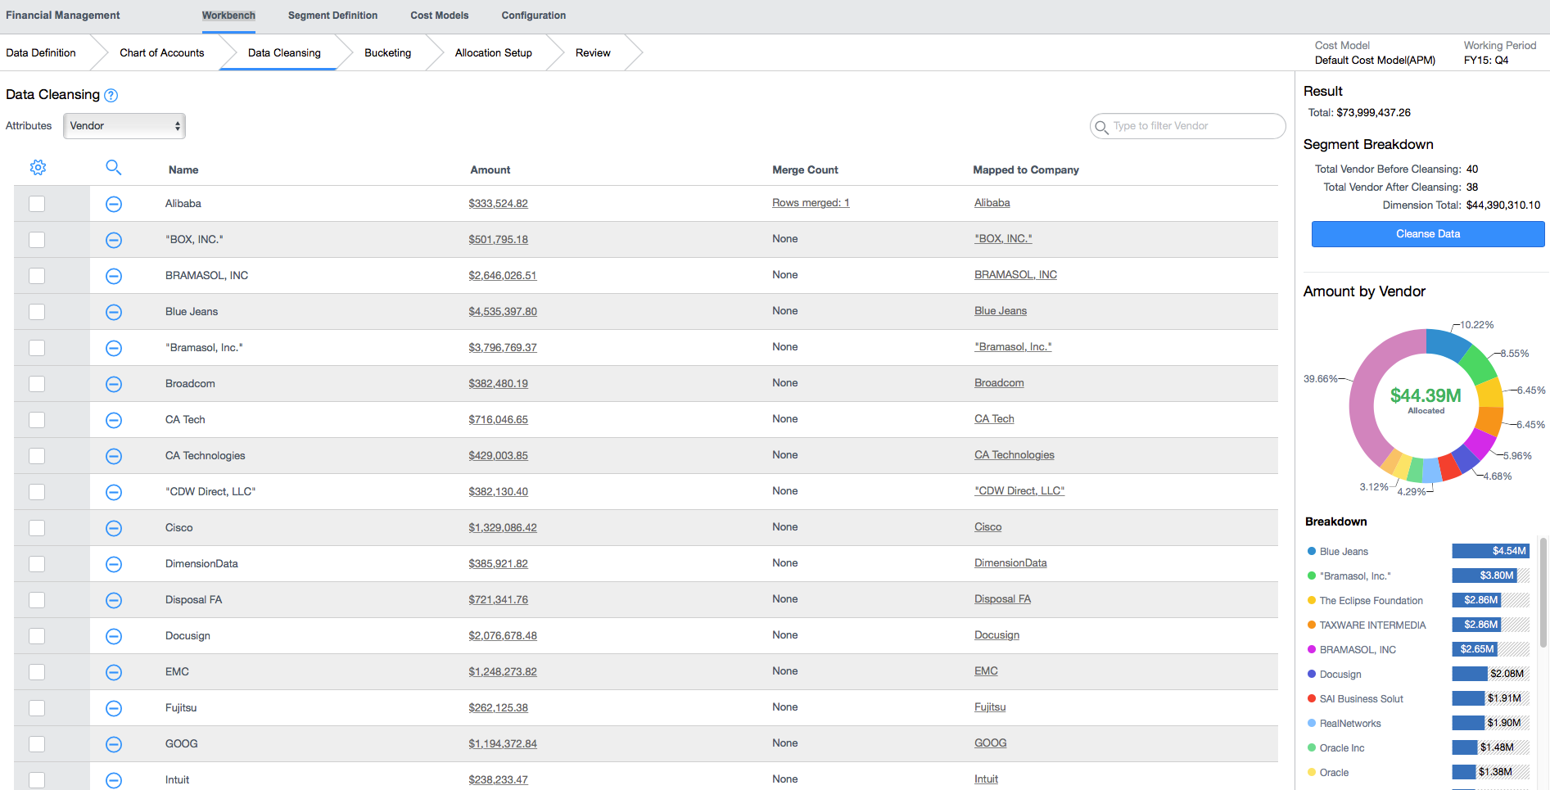Screen dimensions: 1550x790
Task: Click the Oracle Inc breakdown entry
Action: pyautogui.click(x=1342, y=748)
